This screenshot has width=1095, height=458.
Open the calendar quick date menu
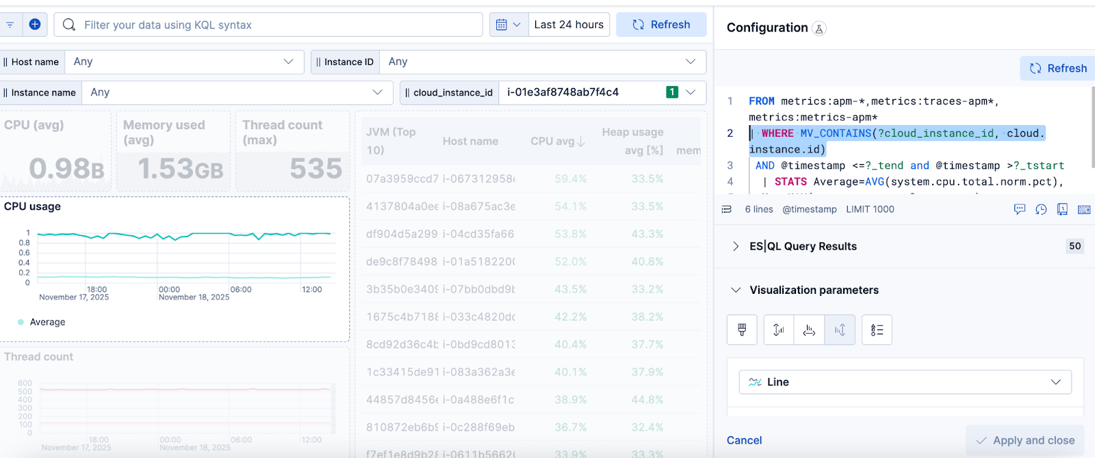pyautogui.click(x=508, y=25)
